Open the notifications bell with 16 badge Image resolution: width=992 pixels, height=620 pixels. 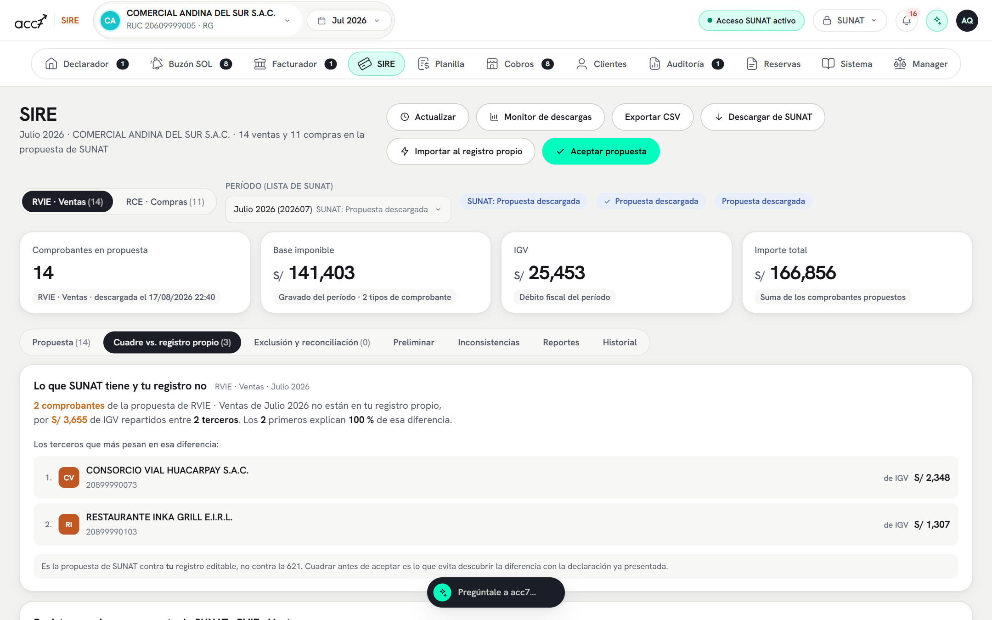click(907, 21)
